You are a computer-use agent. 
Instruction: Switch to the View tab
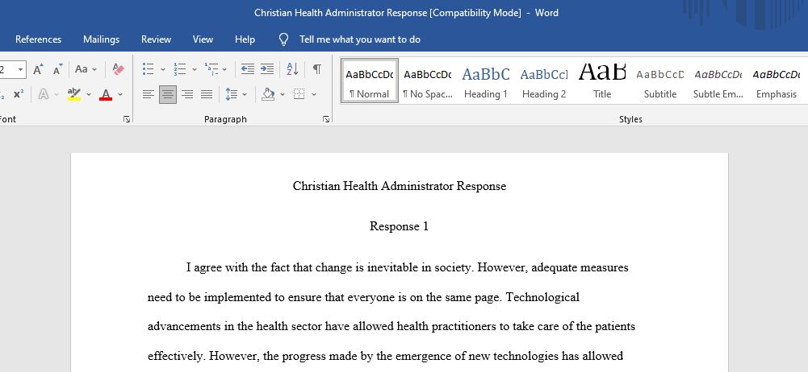pos(203,39)
